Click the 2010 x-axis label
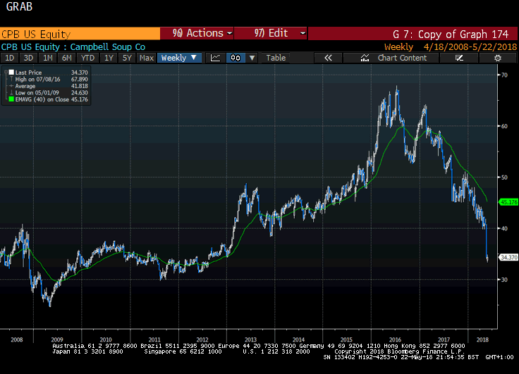Viewport: 519px width, 374px height. pyautogui.click(x=106, y=339)
